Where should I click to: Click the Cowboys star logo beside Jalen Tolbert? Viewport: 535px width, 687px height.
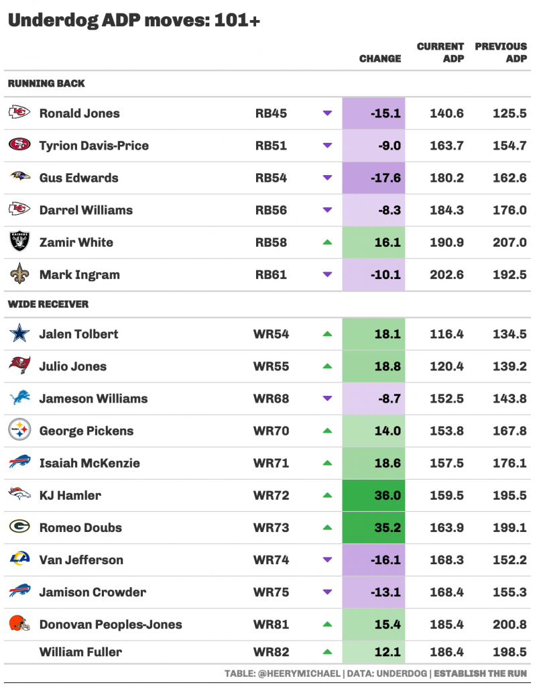[x=19, y=333]
